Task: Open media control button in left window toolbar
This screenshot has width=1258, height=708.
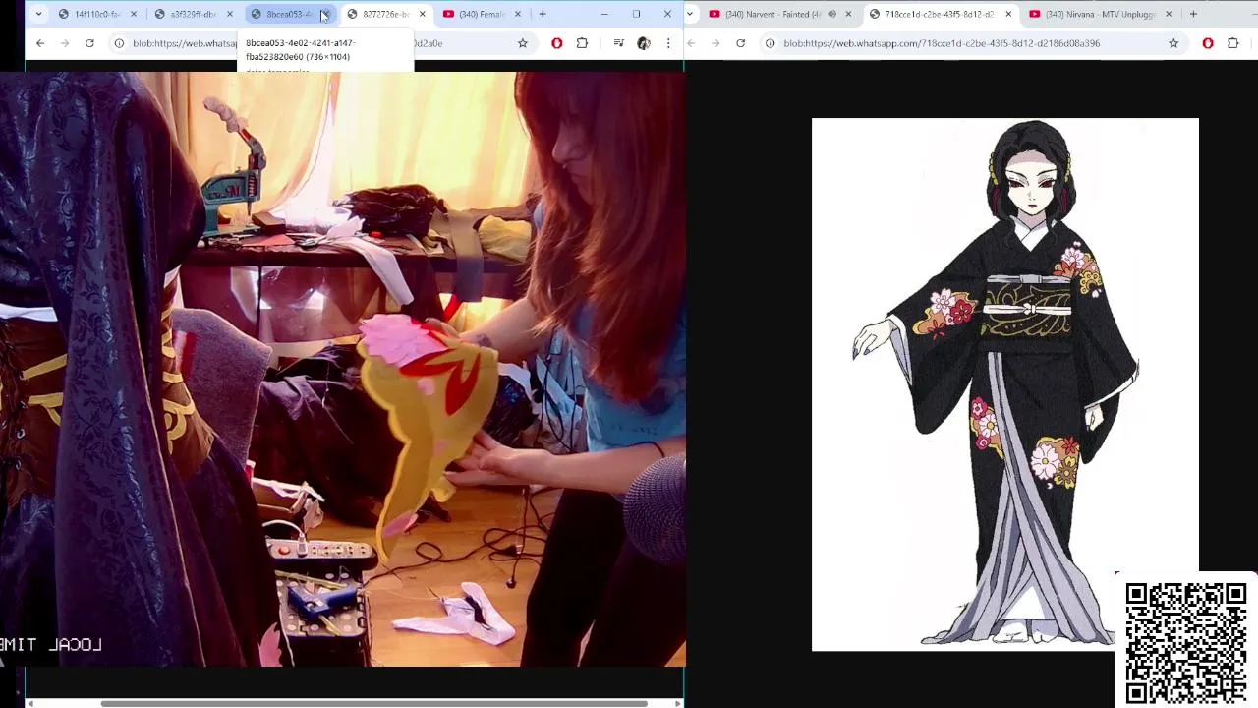Action: point(618,43)
